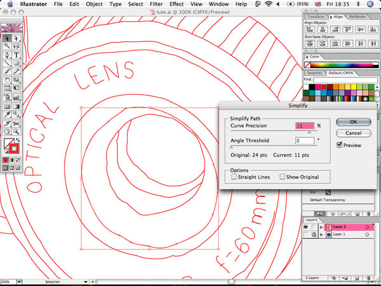This screenshot has height=286, width=381.
Task: Select the Free Transform tool
Action: (x=16, y=88)
